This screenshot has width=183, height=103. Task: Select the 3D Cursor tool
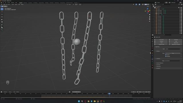2,12
